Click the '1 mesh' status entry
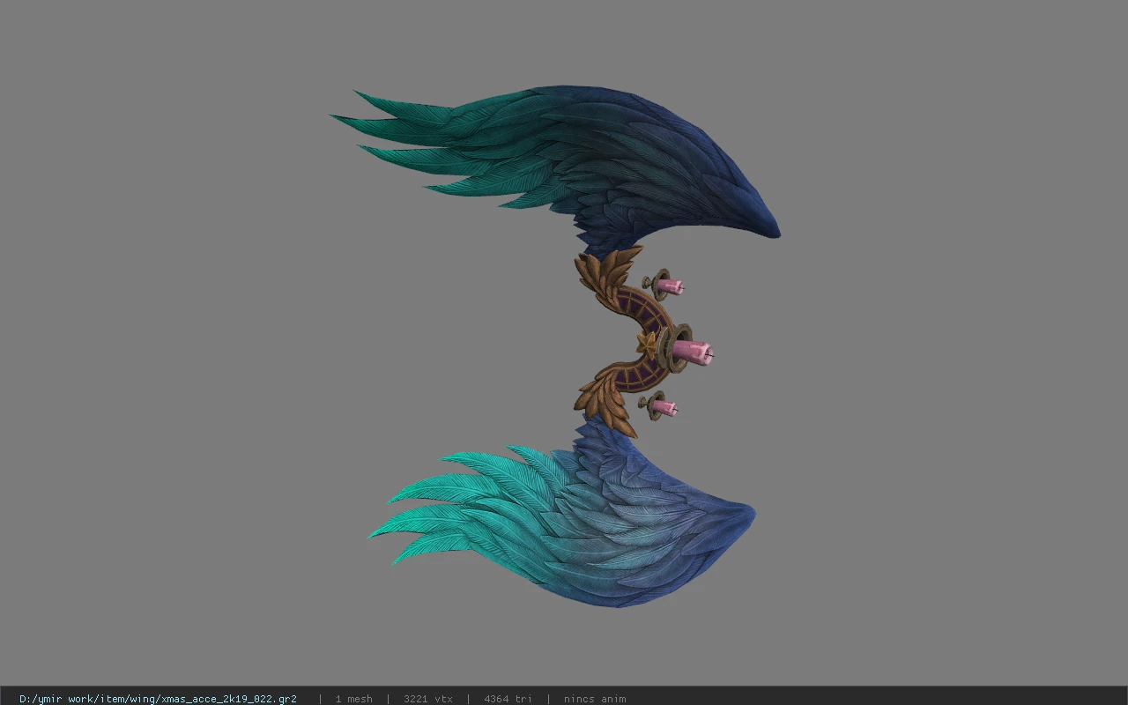 pyautogui.click(x=353, y=699)
